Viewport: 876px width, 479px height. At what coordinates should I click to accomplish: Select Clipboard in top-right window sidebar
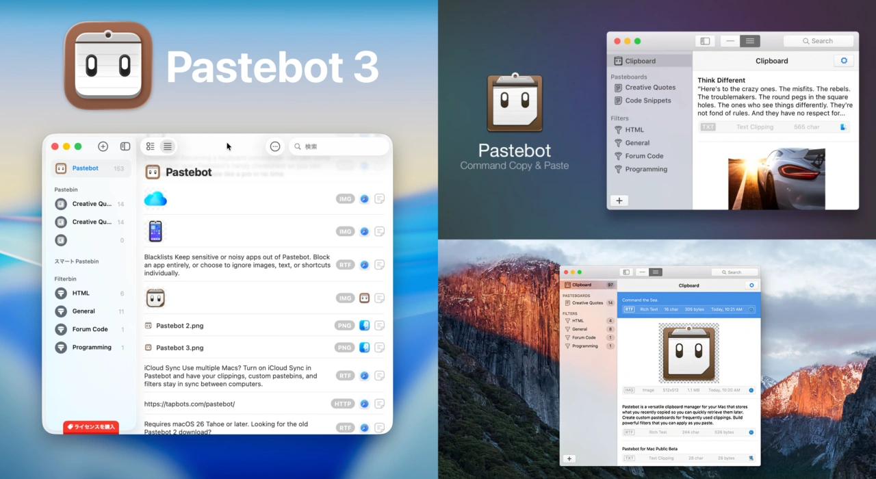coord(650,61)
